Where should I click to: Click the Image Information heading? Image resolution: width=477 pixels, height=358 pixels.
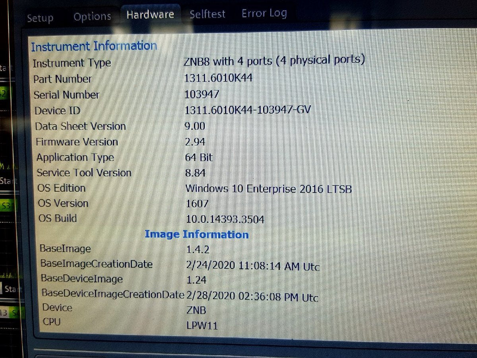pos(197,234)
